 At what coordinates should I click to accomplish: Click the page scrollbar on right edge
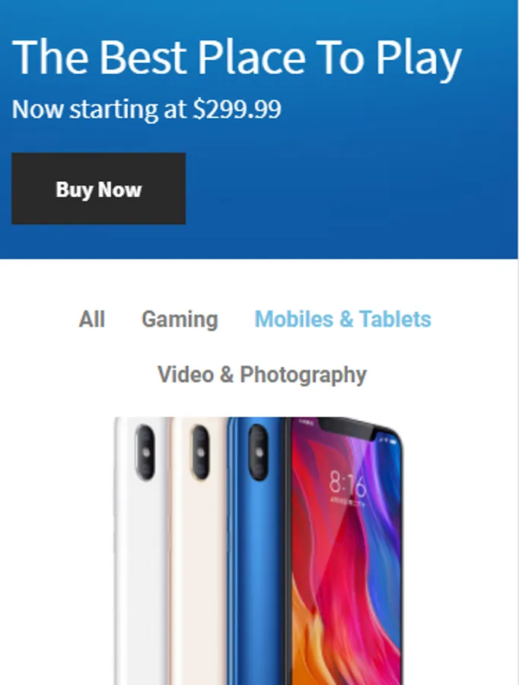[518, 342]
